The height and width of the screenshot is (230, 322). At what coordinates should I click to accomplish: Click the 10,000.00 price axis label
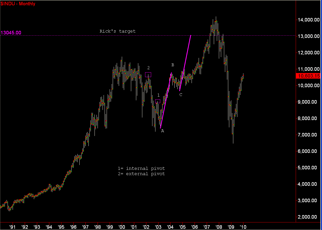[x=308, y=86]
